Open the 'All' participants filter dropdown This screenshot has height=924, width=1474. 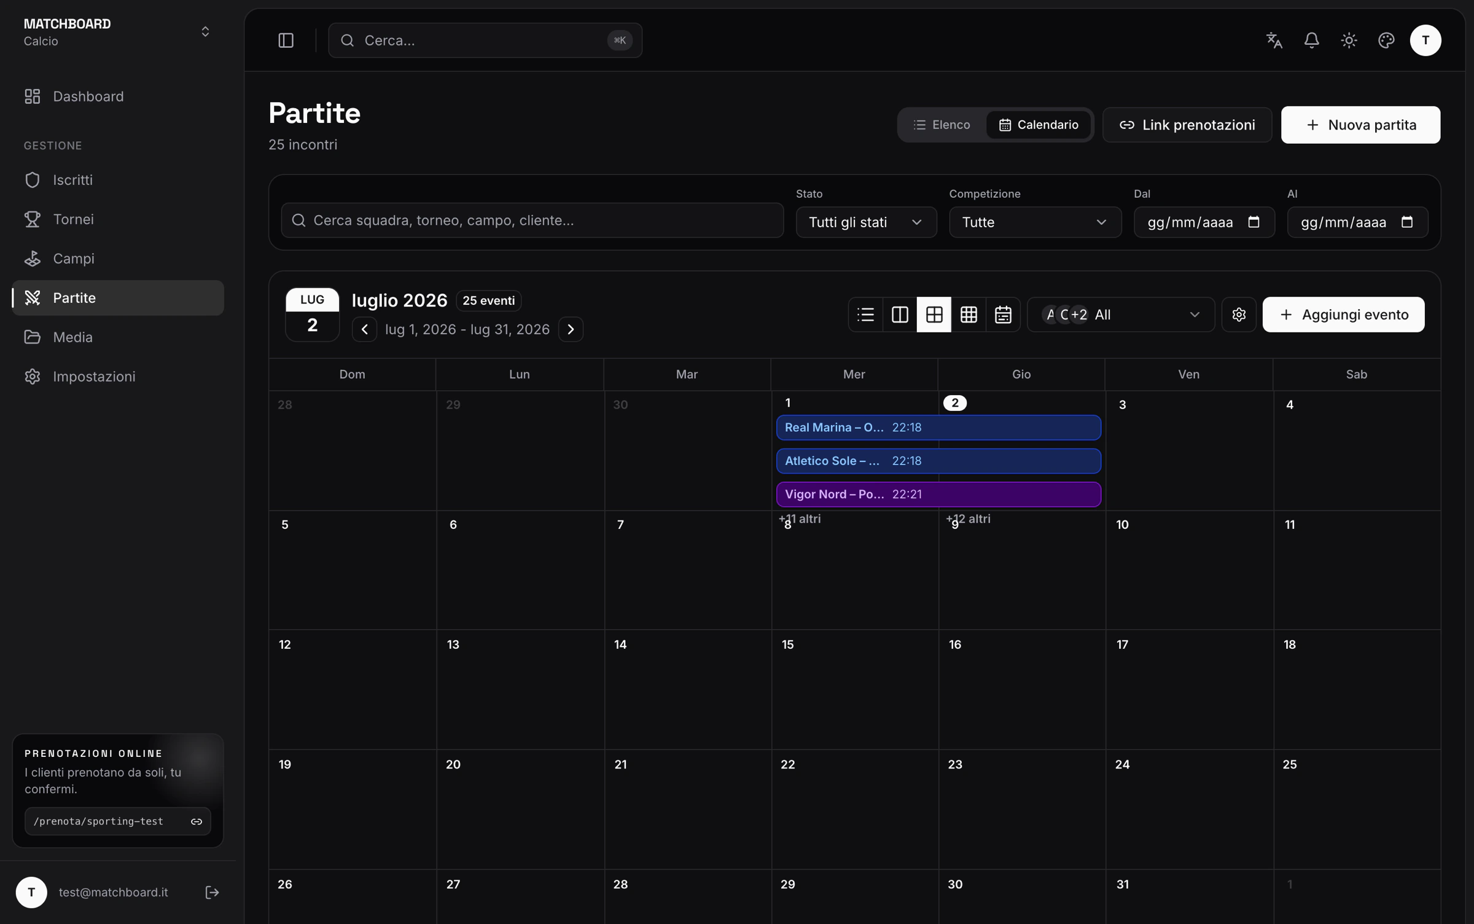point(1121,315)
